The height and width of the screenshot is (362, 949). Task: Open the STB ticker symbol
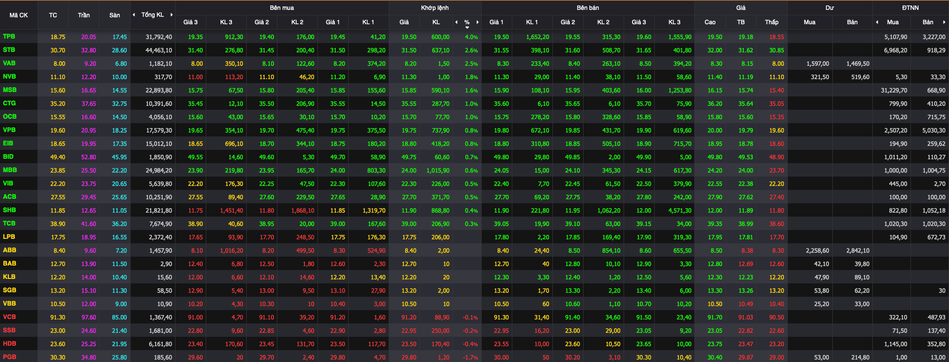tap(9, 50)
